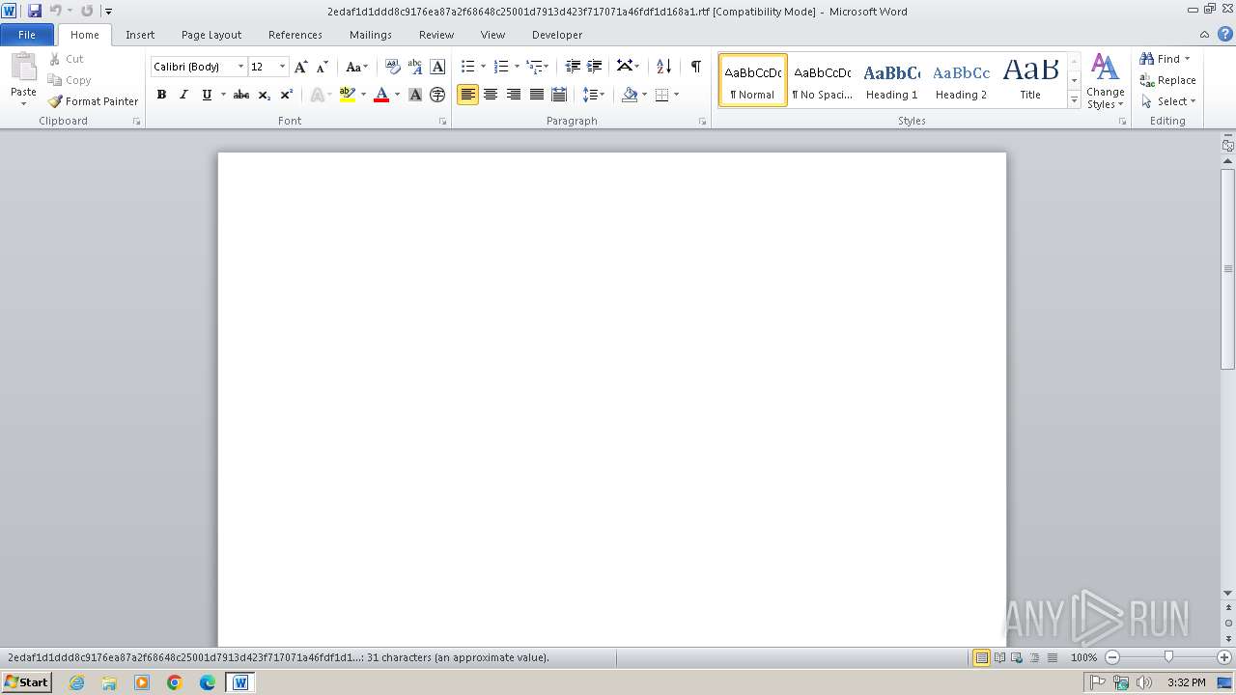The image size is (1236, 695).
Task: Expand the Numbering dropdown arrow
Action: click(517, 67)
